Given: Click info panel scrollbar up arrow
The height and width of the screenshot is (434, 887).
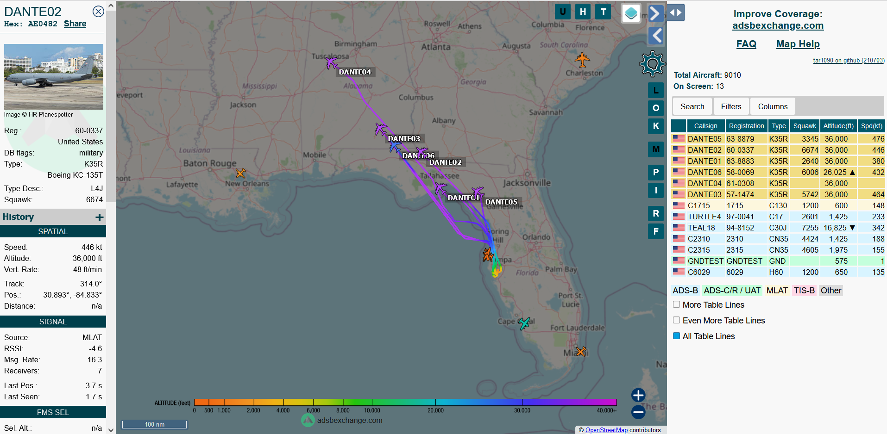Looking at the screenshot, I should (111, 6).
